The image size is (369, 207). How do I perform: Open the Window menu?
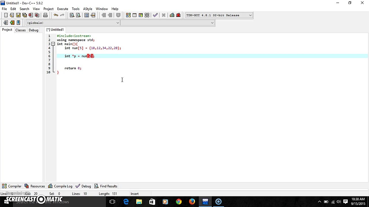pyautogui.click(x=102, y=9)
